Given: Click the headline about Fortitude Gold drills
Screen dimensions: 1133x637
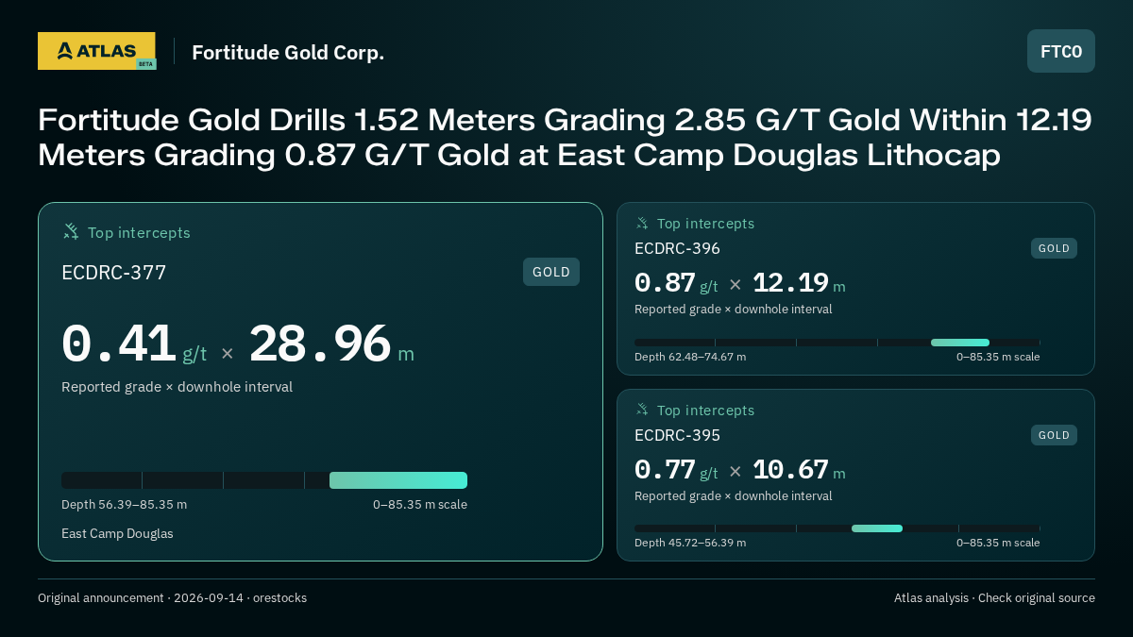Looking at the screenshot, I should (565, 137).
